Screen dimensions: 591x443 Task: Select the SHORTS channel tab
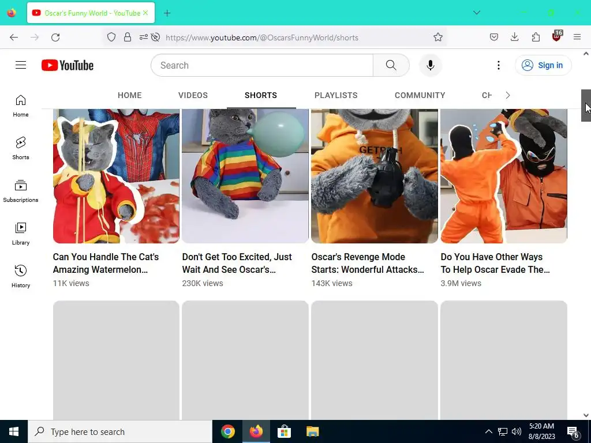click(261, 95)
